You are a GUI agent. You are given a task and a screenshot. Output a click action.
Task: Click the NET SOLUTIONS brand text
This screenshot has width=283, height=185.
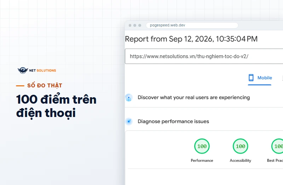[42, 70]
